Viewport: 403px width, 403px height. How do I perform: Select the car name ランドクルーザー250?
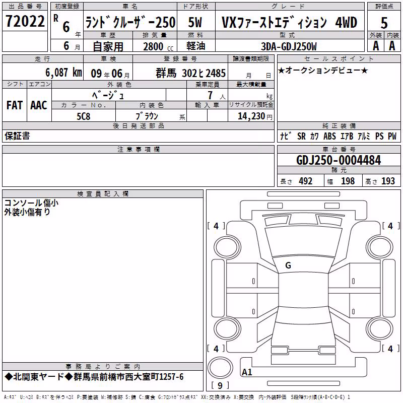click(130, 22)
